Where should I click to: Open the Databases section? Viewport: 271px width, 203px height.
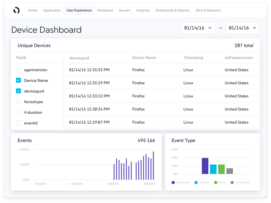pos(105,10)
